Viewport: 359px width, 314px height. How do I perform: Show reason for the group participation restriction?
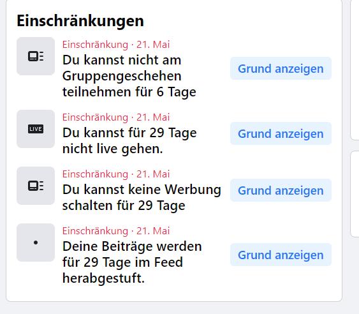(281, 68)
